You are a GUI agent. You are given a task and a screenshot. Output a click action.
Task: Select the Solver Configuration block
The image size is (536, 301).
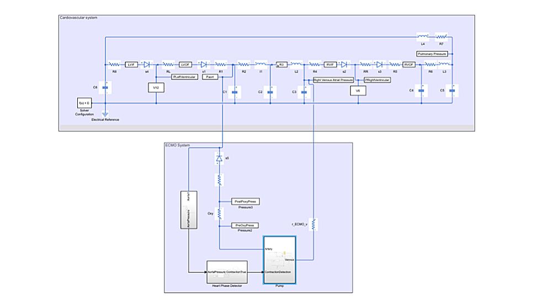(x=85, y=103)
